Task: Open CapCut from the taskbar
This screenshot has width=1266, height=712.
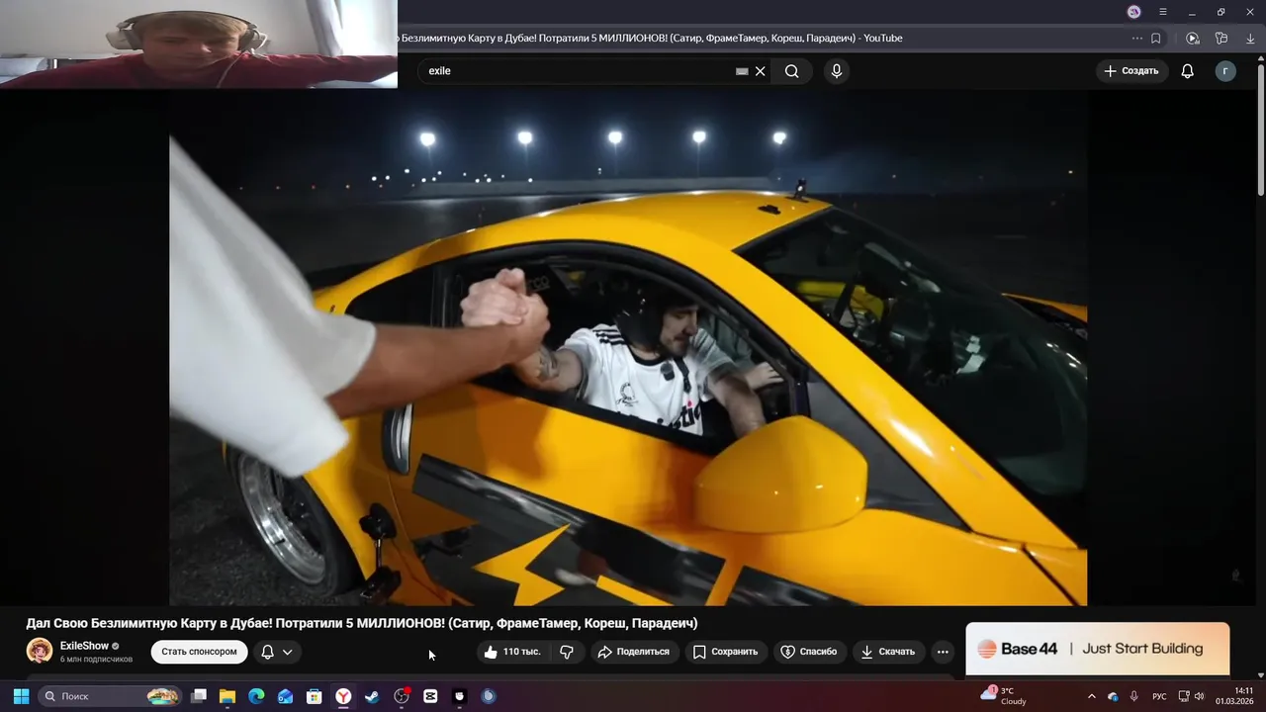Action: (430, 696)
